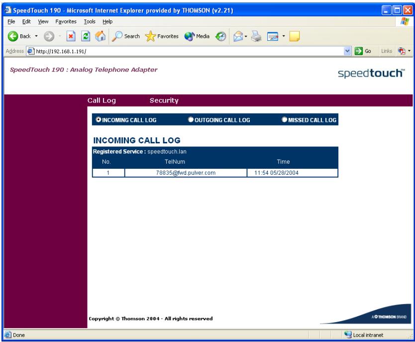This screenshot has height=342, width=415.
Task: Print the page with printer icon
Action: click(256, 36)
